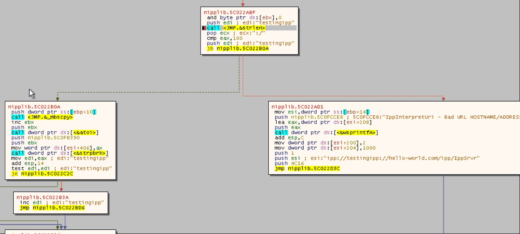Select the nipplib.5C022AD1 block header
Image resolution: width=520 pixels, height=234 pixels.
[298, 107]
